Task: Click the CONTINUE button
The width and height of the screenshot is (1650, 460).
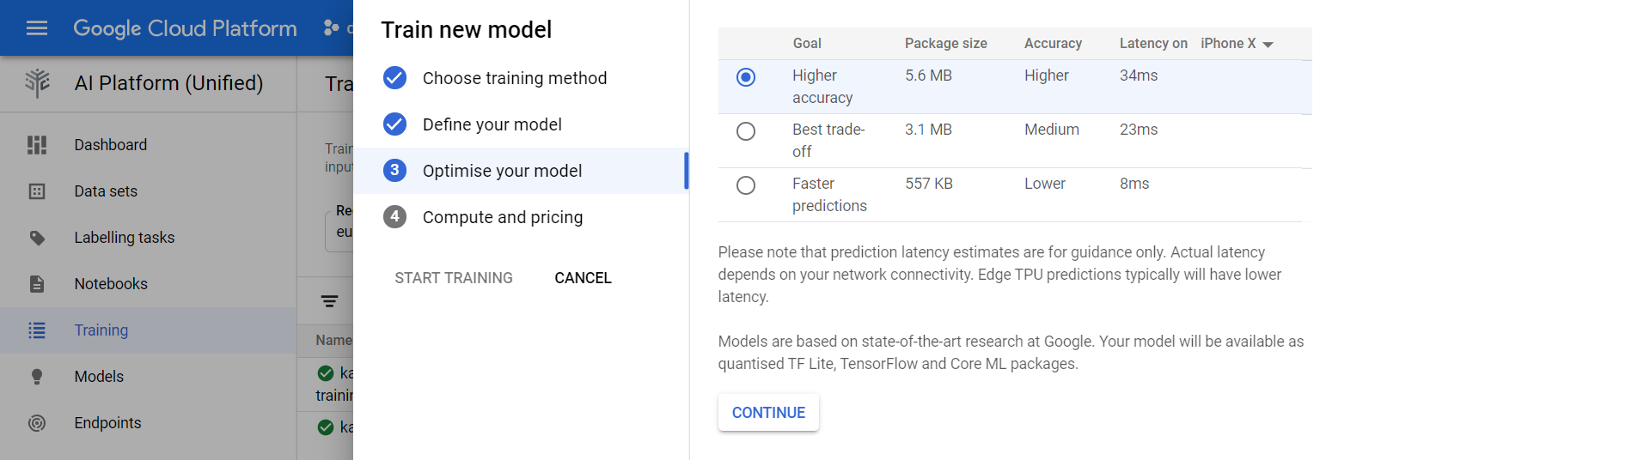Action: 768,413
